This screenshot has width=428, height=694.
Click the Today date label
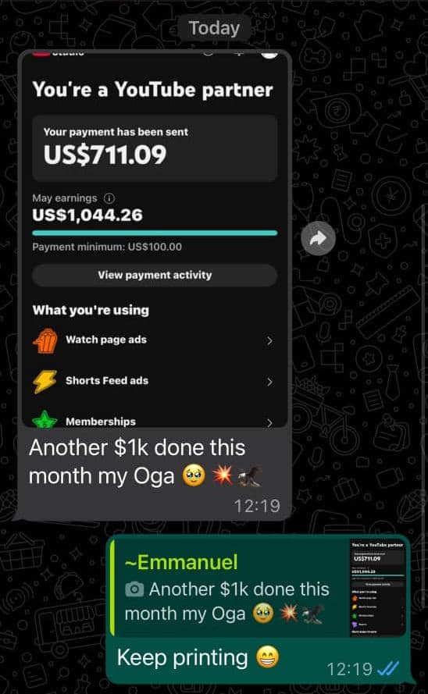tap(214, 28)
